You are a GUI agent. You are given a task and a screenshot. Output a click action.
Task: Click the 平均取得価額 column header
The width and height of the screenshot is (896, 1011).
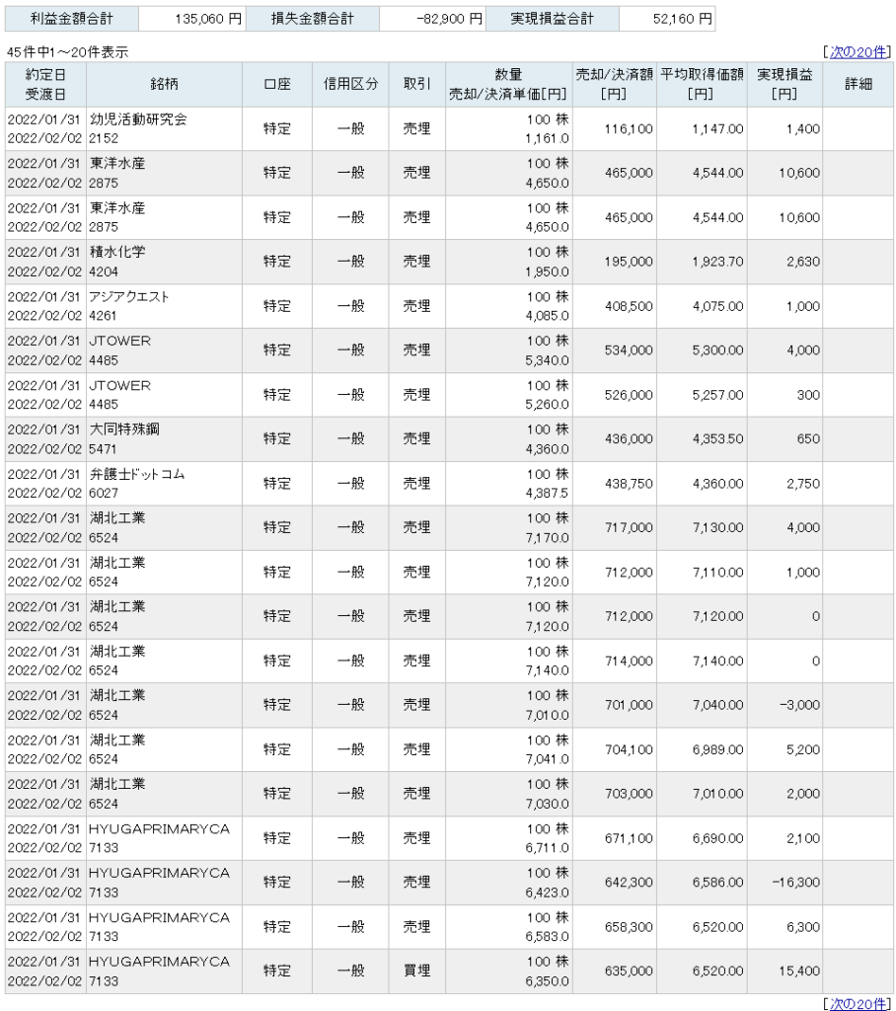coord(702,85)
